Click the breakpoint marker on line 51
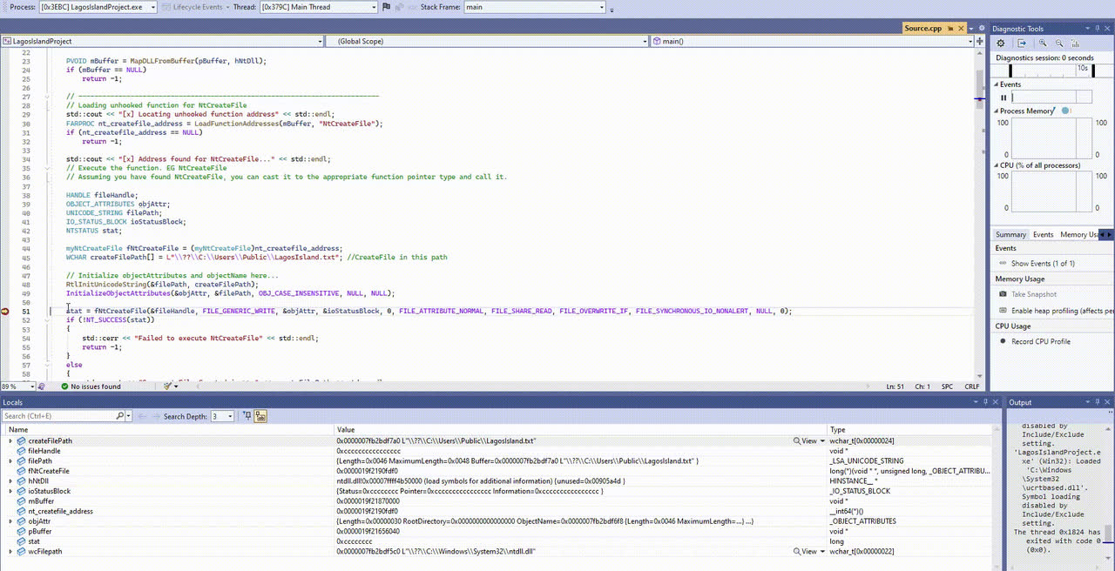The image size is (1115, 571). tap(6, 312)
